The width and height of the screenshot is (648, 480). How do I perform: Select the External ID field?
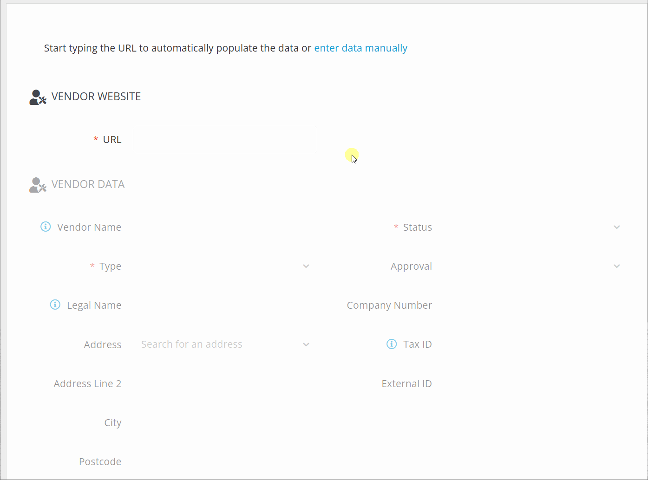pyautogui.click(x=530, y=383)
